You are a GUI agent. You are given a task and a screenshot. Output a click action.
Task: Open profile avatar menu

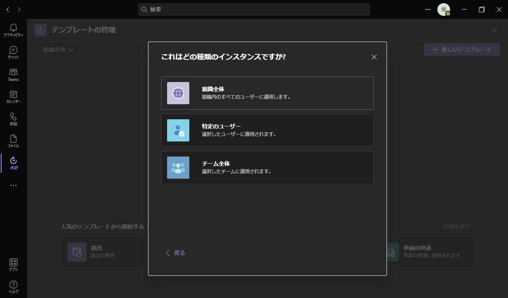(x=444, y=10)
